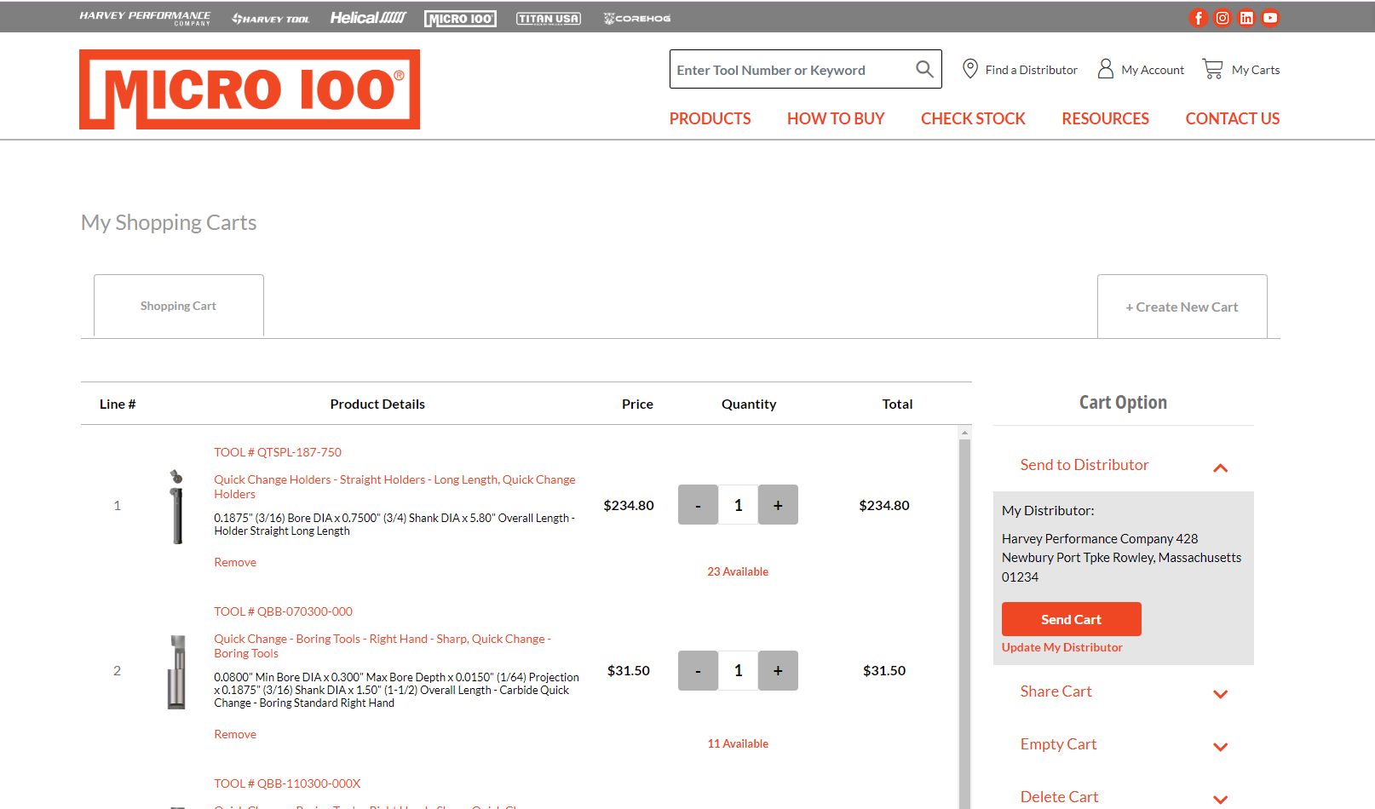This screenshot has height=809, width=1375.
Task: Increase quantity of QBB-070300-000
Action: 777,670
